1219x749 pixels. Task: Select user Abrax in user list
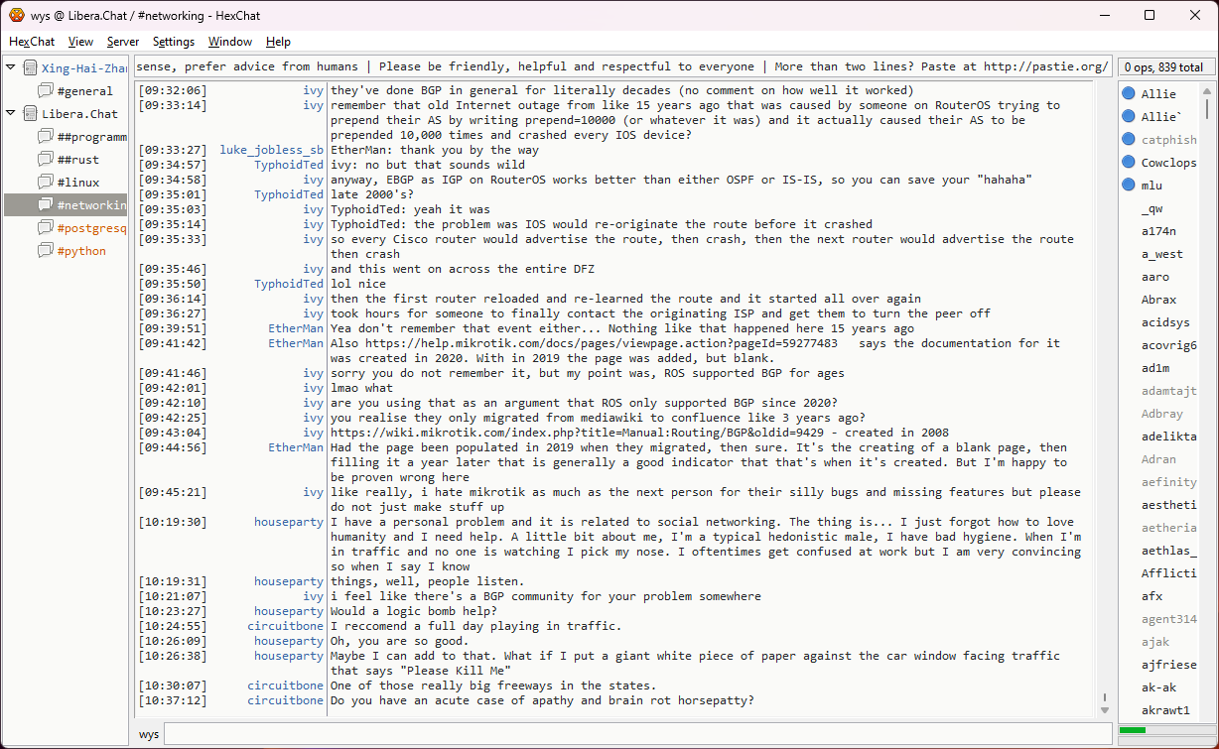(1158, 300)
